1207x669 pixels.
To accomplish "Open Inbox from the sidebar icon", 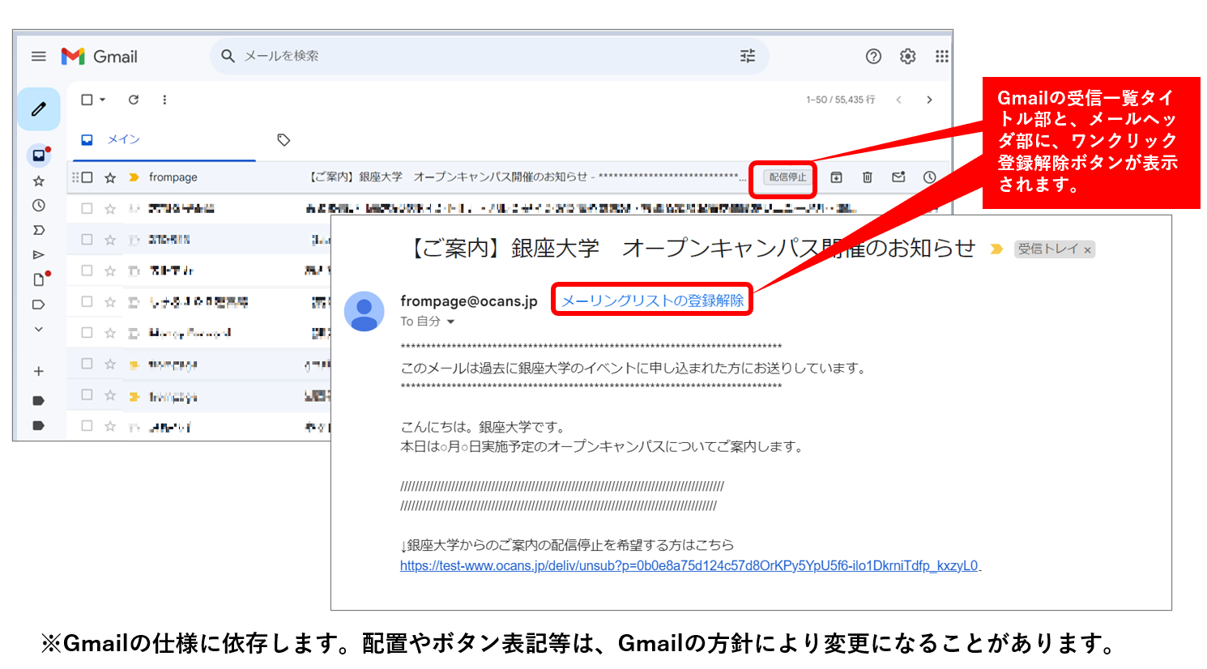I will tap(38, 155).
